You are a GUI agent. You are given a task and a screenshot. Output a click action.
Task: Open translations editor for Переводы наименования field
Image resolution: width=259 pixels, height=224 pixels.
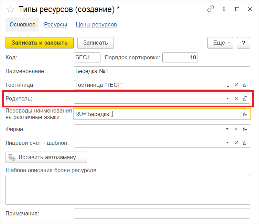coord(245,114)
